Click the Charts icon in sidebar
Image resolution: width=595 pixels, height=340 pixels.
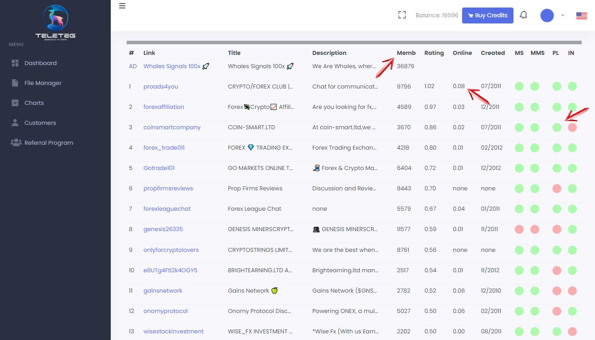[15, 103]
